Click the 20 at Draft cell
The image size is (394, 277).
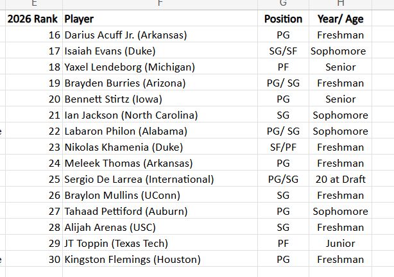340,179
